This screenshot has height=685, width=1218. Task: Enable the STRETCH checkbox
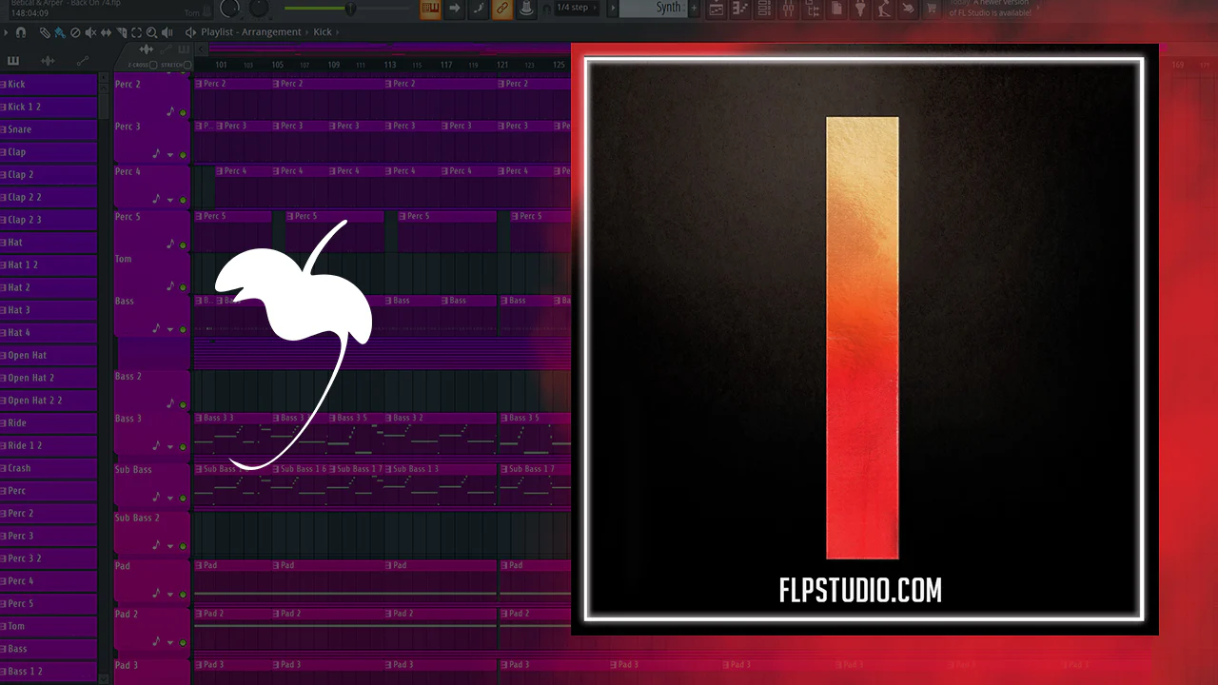coord(187,66)
